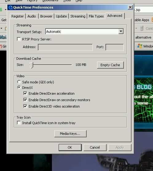
Task: Click the alternative text in browser
Action: point(143,37)
